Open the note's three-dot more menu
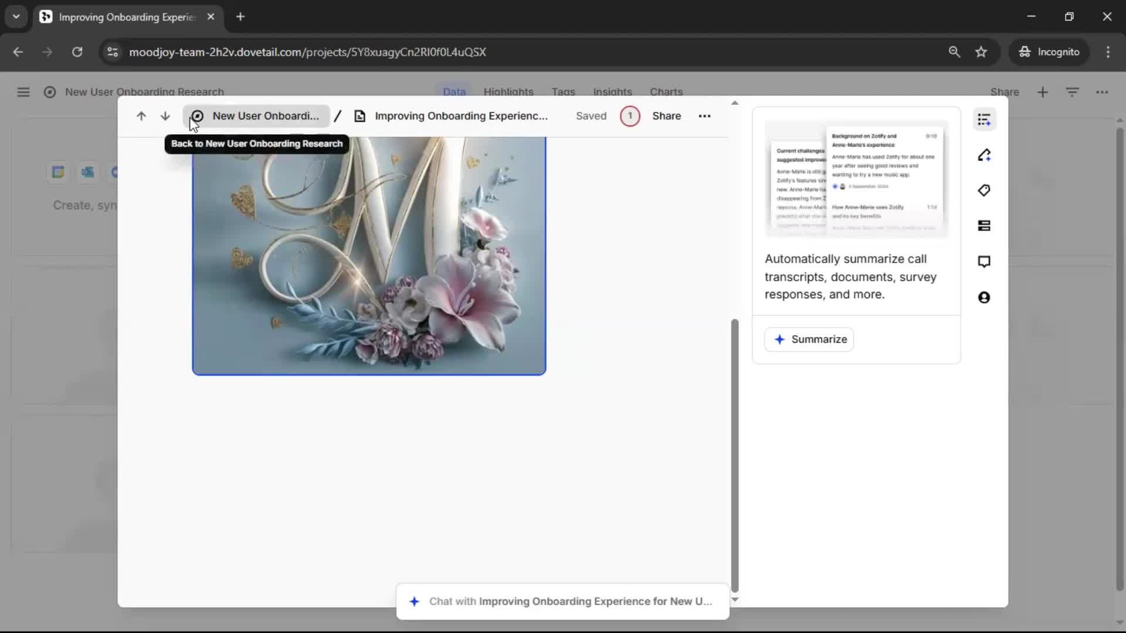The height and width of the screenshot is (633, 1126). click(x=704, y=116)
